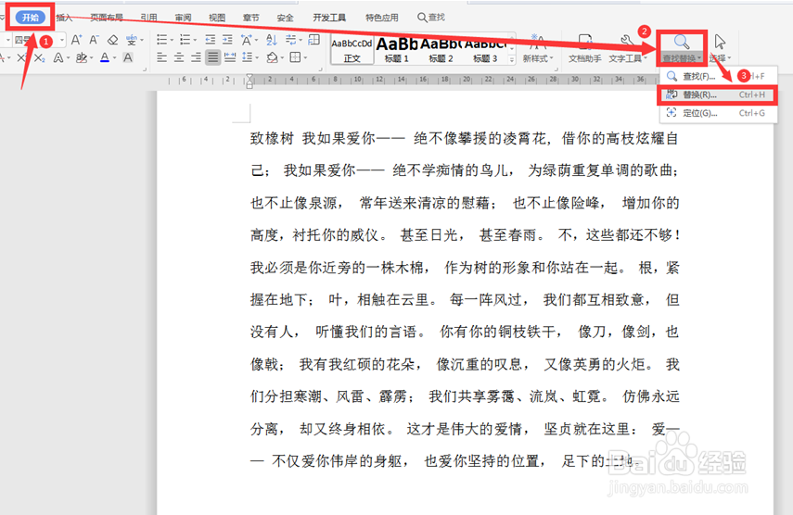Screen dimensions: 793x515
Task: Open the 新样式 dropdown
Action: coord(538,49)
